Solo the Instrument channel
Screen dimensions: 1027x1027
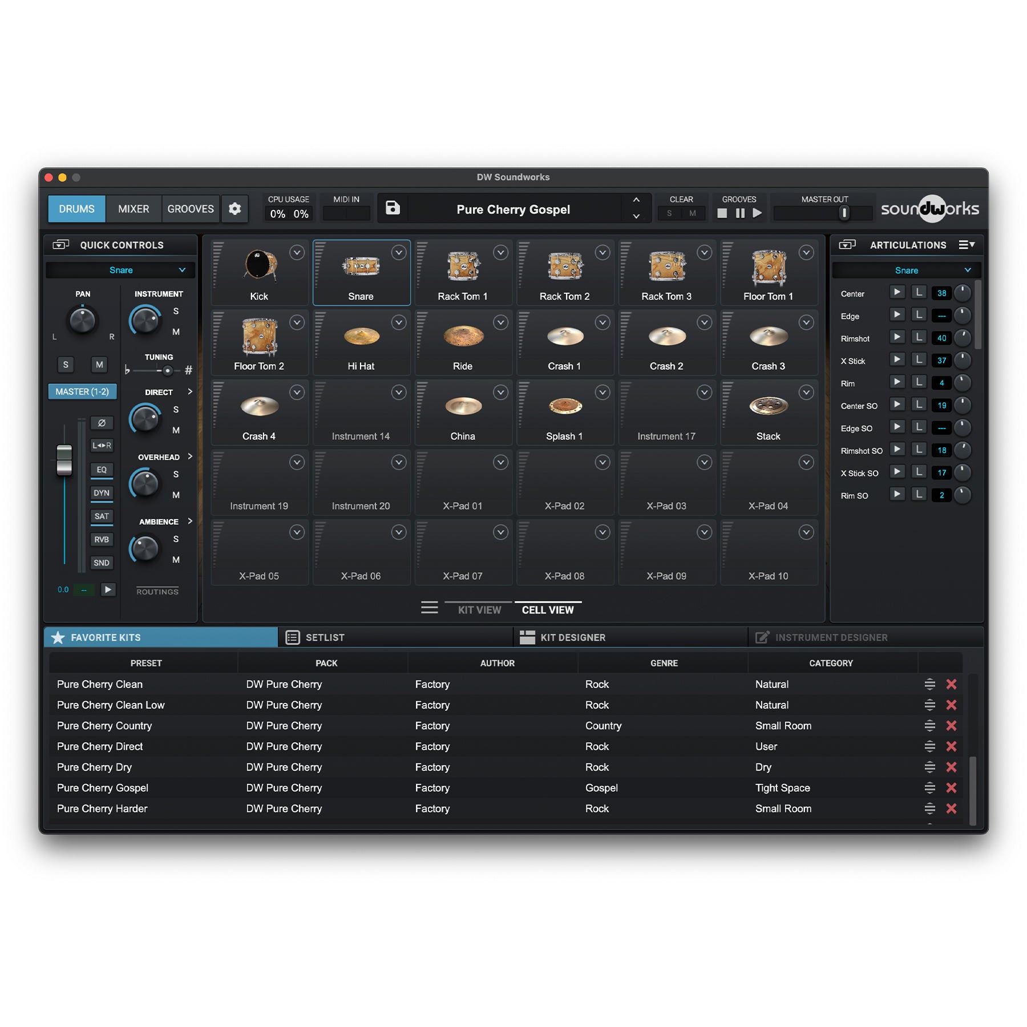click(x=176, y=312)
